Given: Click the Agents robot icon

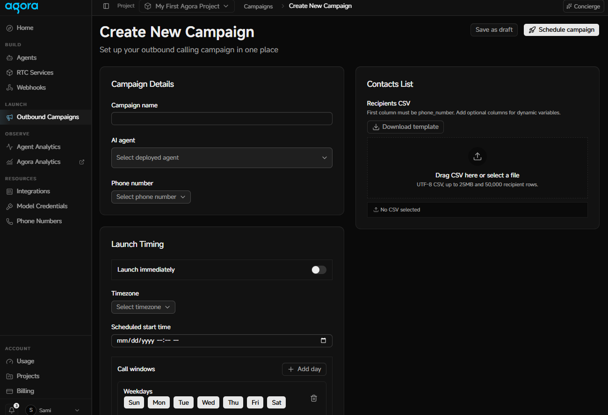Looking at the screenshot, I should (9, 58).
